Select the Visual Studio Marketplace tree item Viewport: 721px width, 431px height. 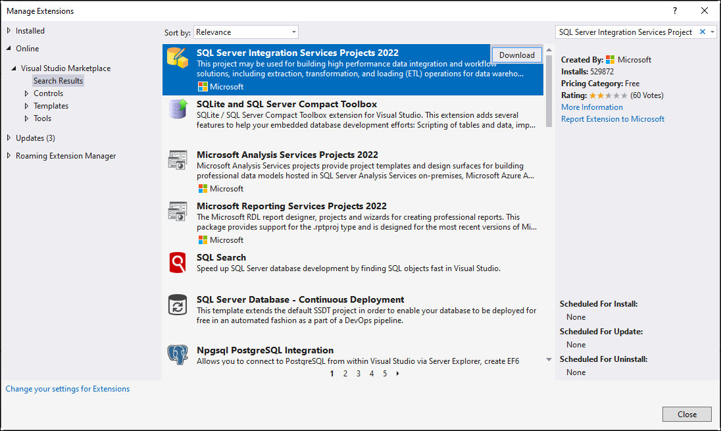click(x=66, y=68)
